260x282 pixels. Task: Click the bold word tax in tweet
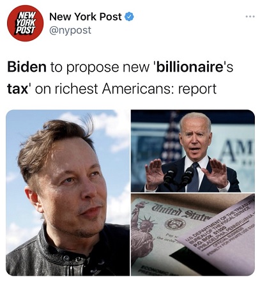[x=18, y=89]
